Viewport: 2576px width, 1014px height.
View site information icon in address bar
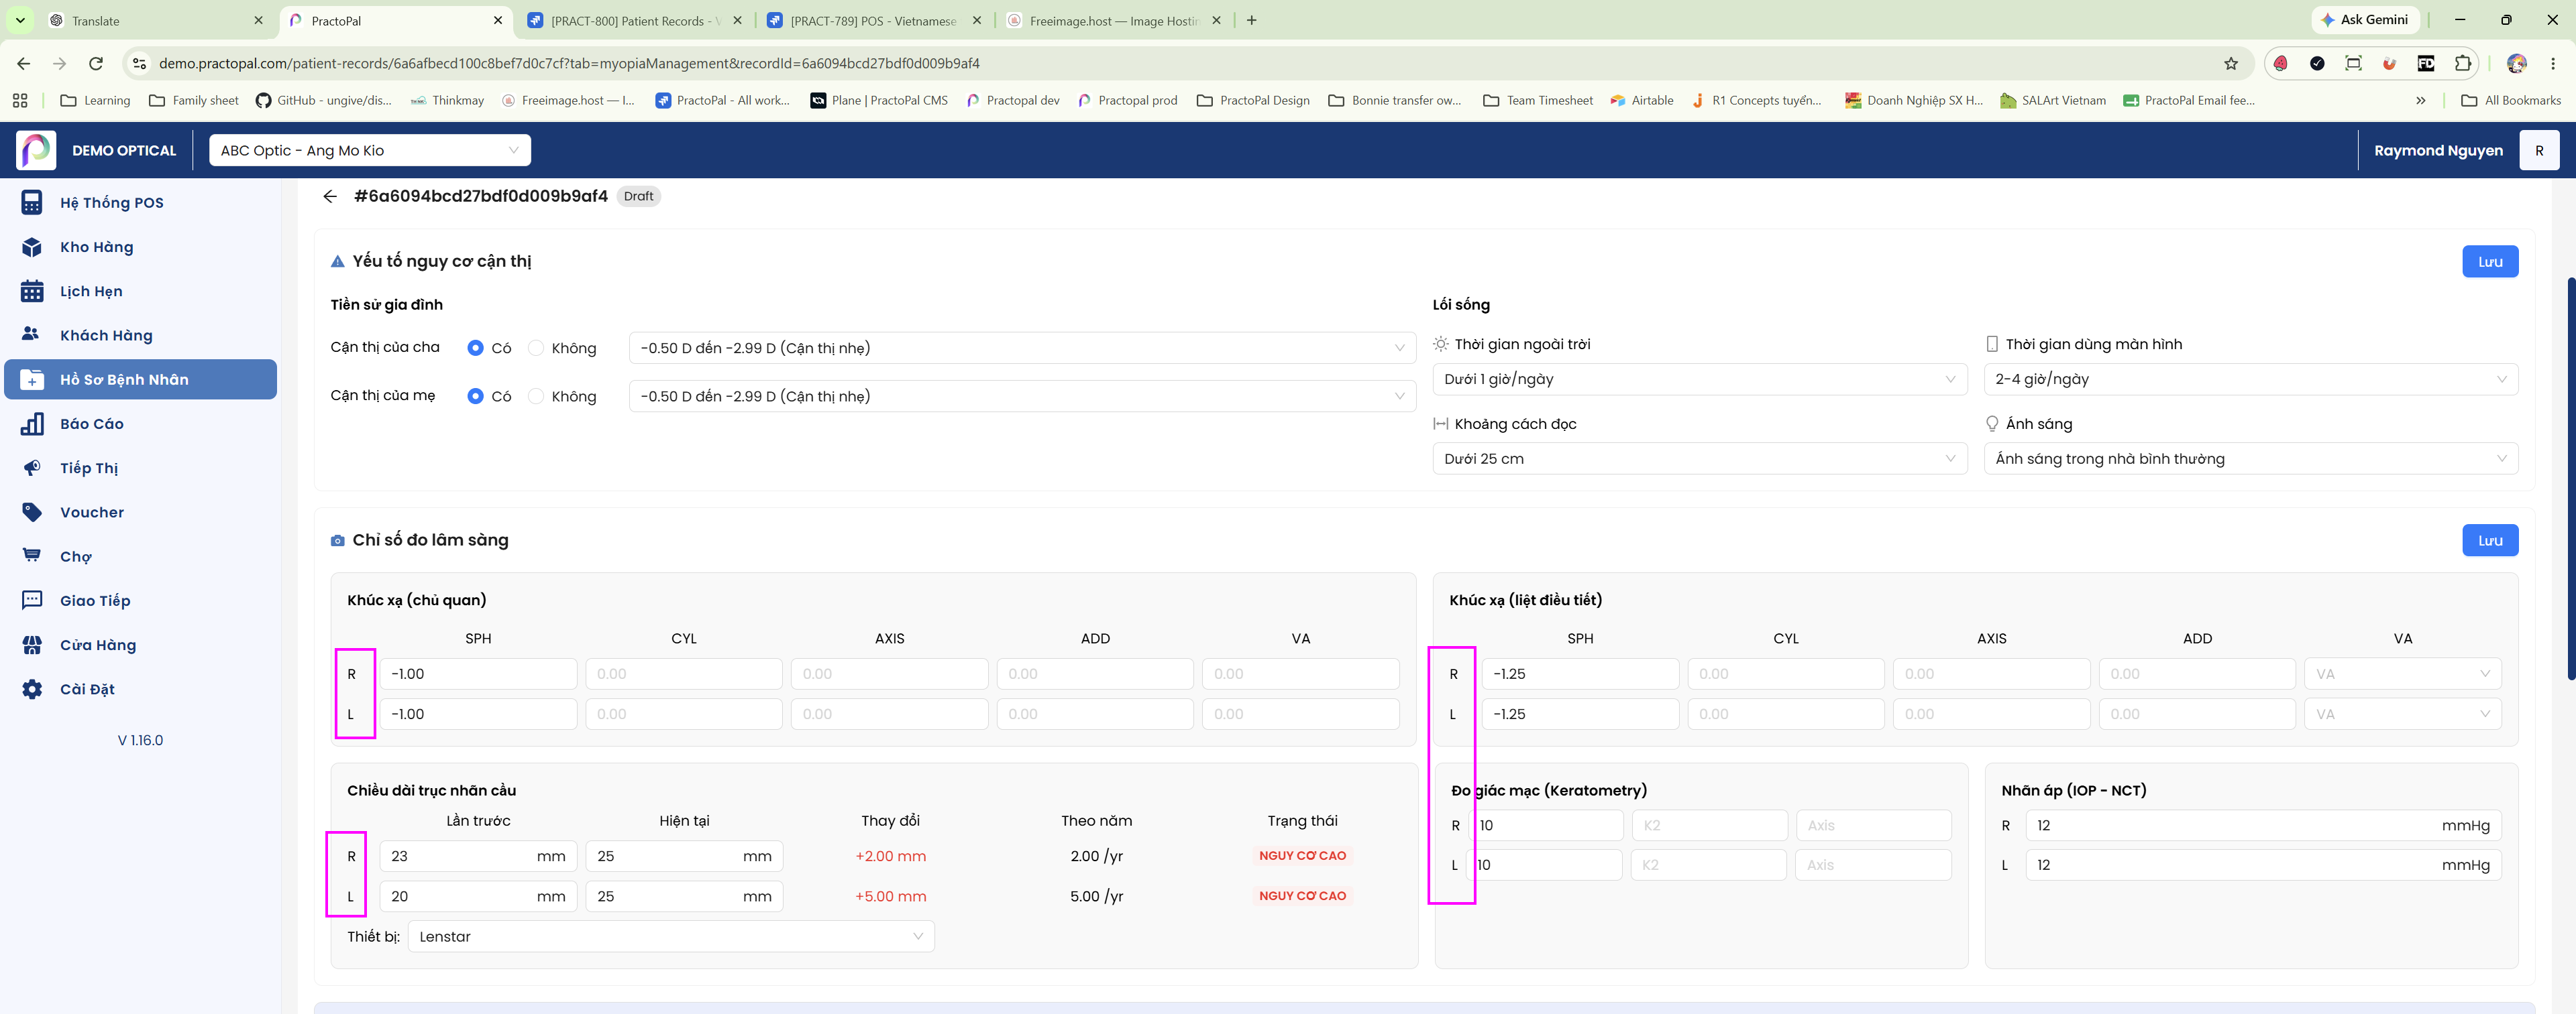pos(140,63)
